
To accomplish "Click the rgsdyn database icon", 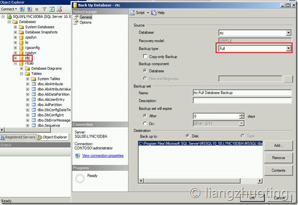I will (21, 53).
